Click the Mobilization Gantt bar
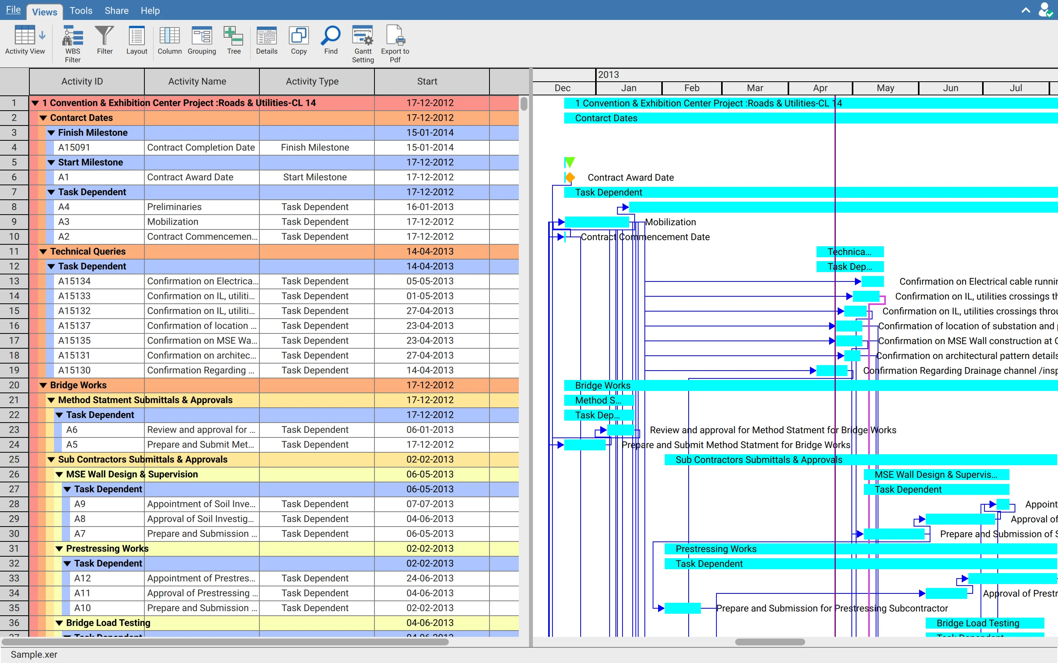1058x663 pixels. click(x=597, y=222)
